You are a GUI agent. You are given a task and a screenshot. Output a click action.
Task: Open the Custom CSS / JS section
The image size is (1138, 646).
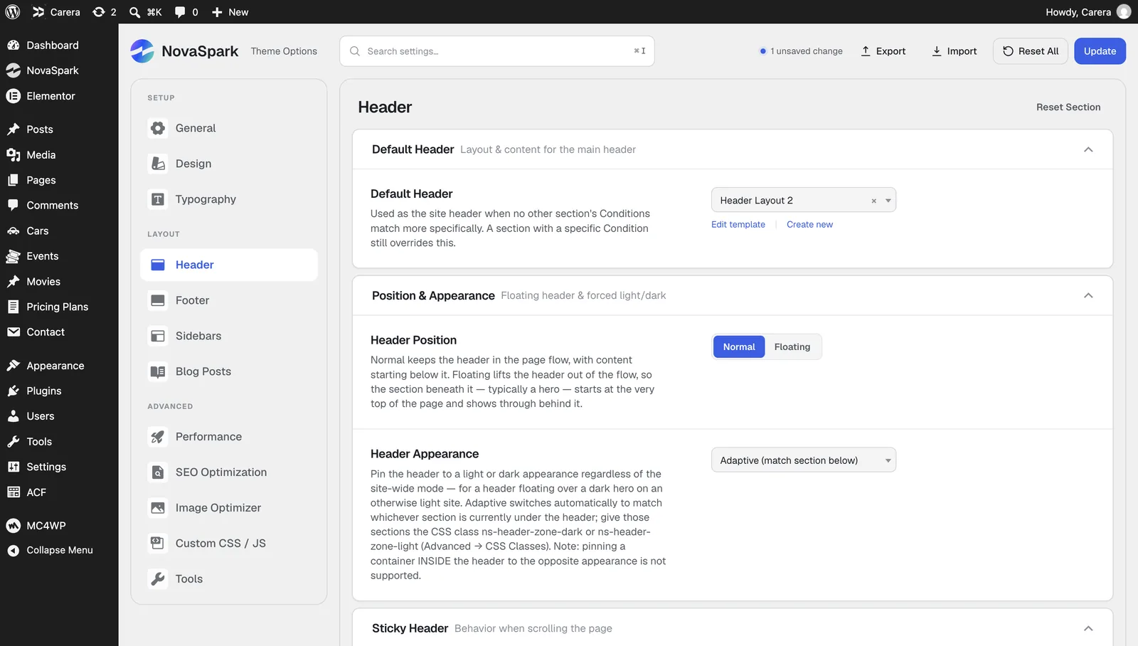pos(229,544)
